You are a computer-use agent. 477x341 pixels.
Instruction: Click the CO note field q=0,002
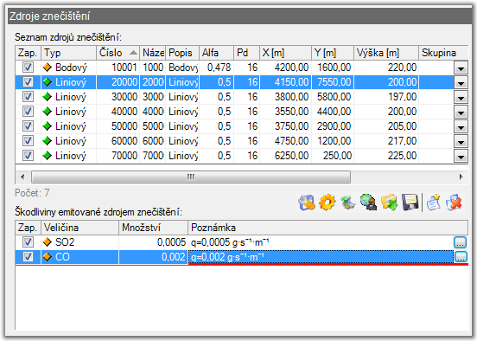click(321, 257)
